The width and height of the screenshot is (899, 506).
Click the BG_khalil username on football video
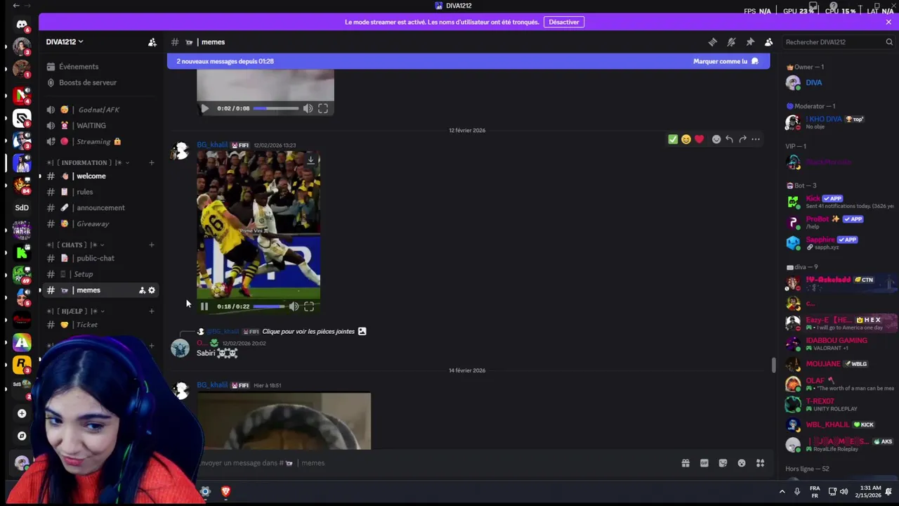coord(212,145)
